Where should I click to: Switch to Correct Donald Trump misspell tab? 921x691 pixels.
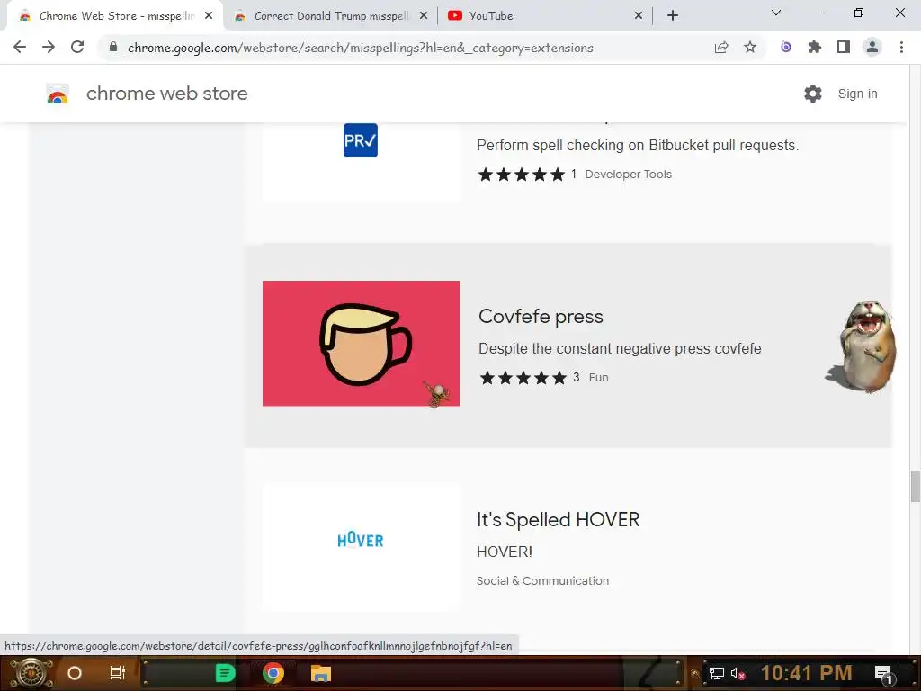click(x=331, y=16)
